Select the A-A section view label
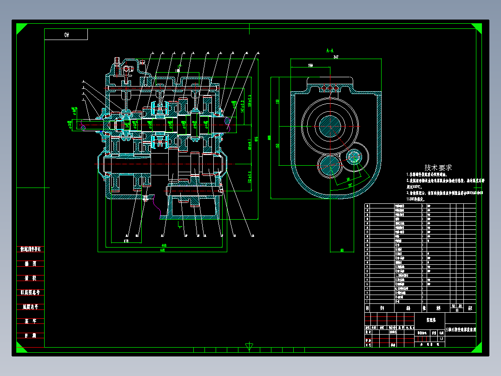This screenshot has height=376, width=501. pos(330,51)
